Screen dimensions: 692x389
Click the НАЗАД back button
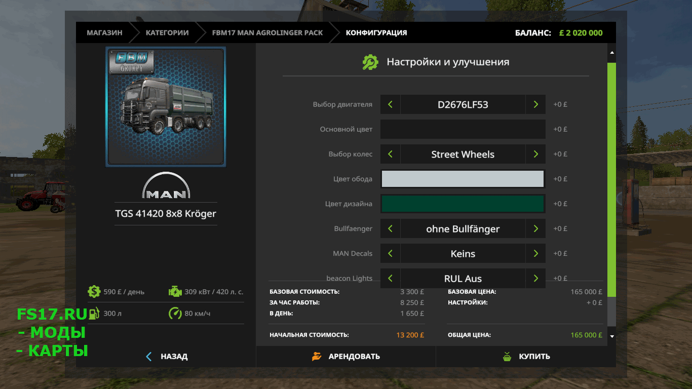click(166, 356)
